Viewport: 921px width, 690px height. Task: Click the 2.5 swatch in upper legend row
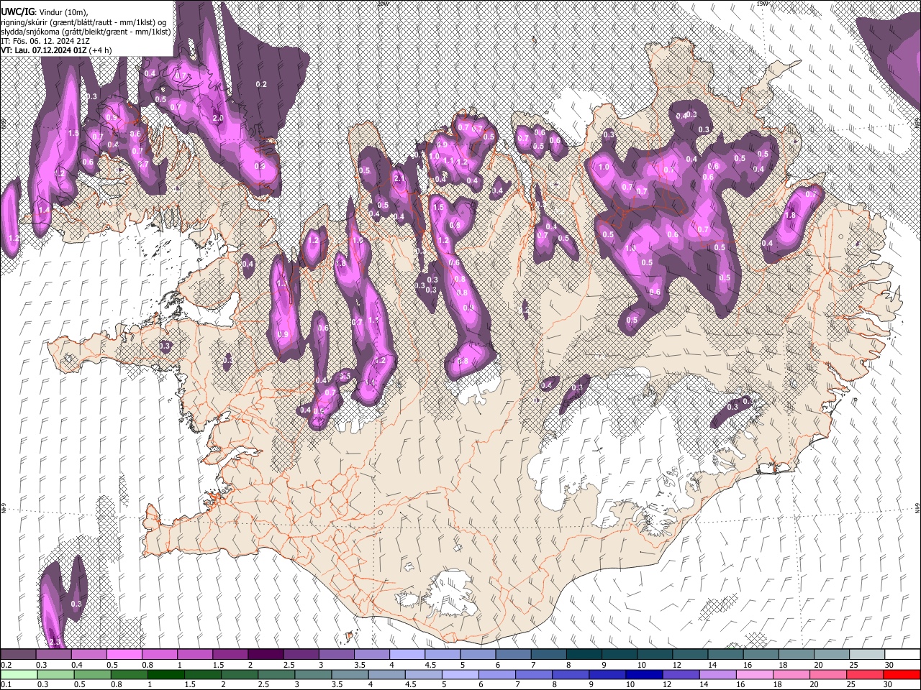click(301, 655)
